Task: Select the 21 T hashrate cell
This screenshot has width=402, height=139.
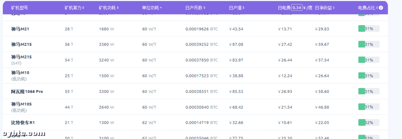Action: pos(69,123)
